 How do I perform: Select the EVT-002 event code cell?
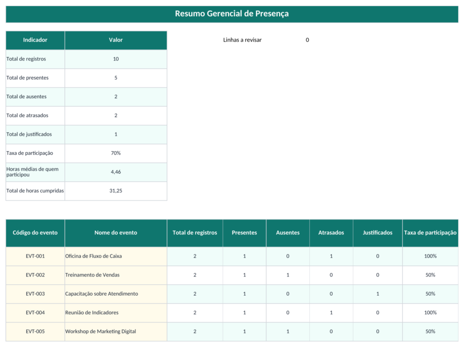click(x=35, y=275)
